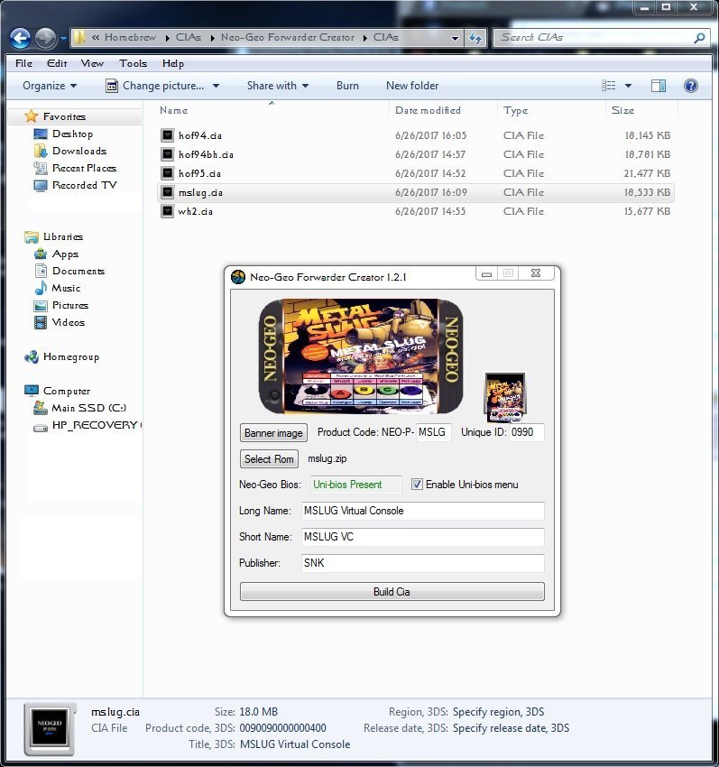This screenshot has height=767, width=719.
Task: Open the recent locations dropdown beside forward arrow
Action: [63, 38]
